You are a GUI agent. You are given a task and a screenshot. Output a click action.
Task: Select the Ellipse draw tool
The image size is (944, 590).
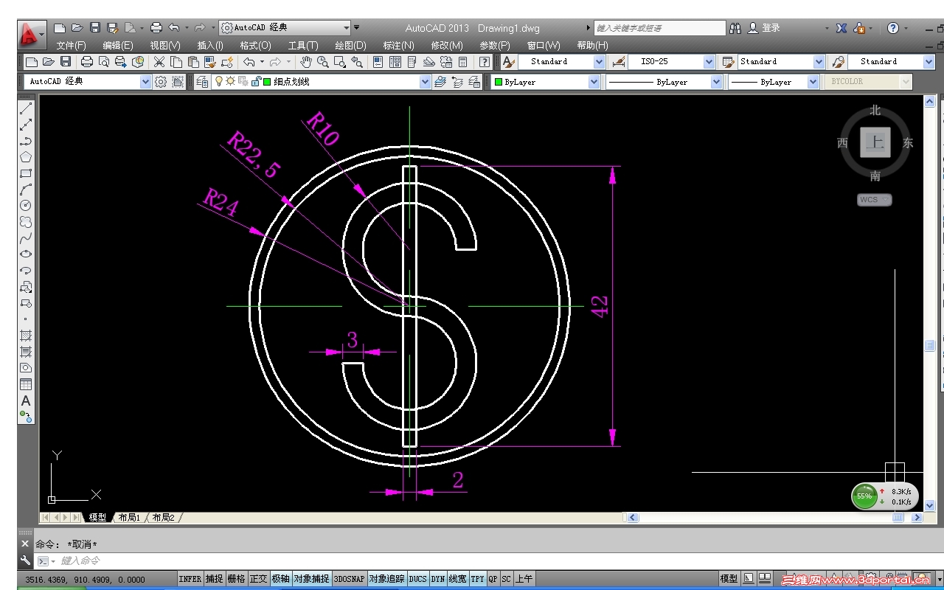(26, 254)
